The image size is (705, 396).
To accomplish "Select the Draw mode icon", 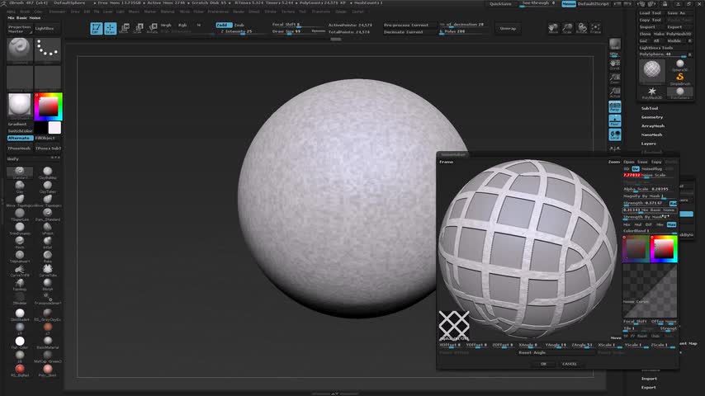I will click(110, 29).
